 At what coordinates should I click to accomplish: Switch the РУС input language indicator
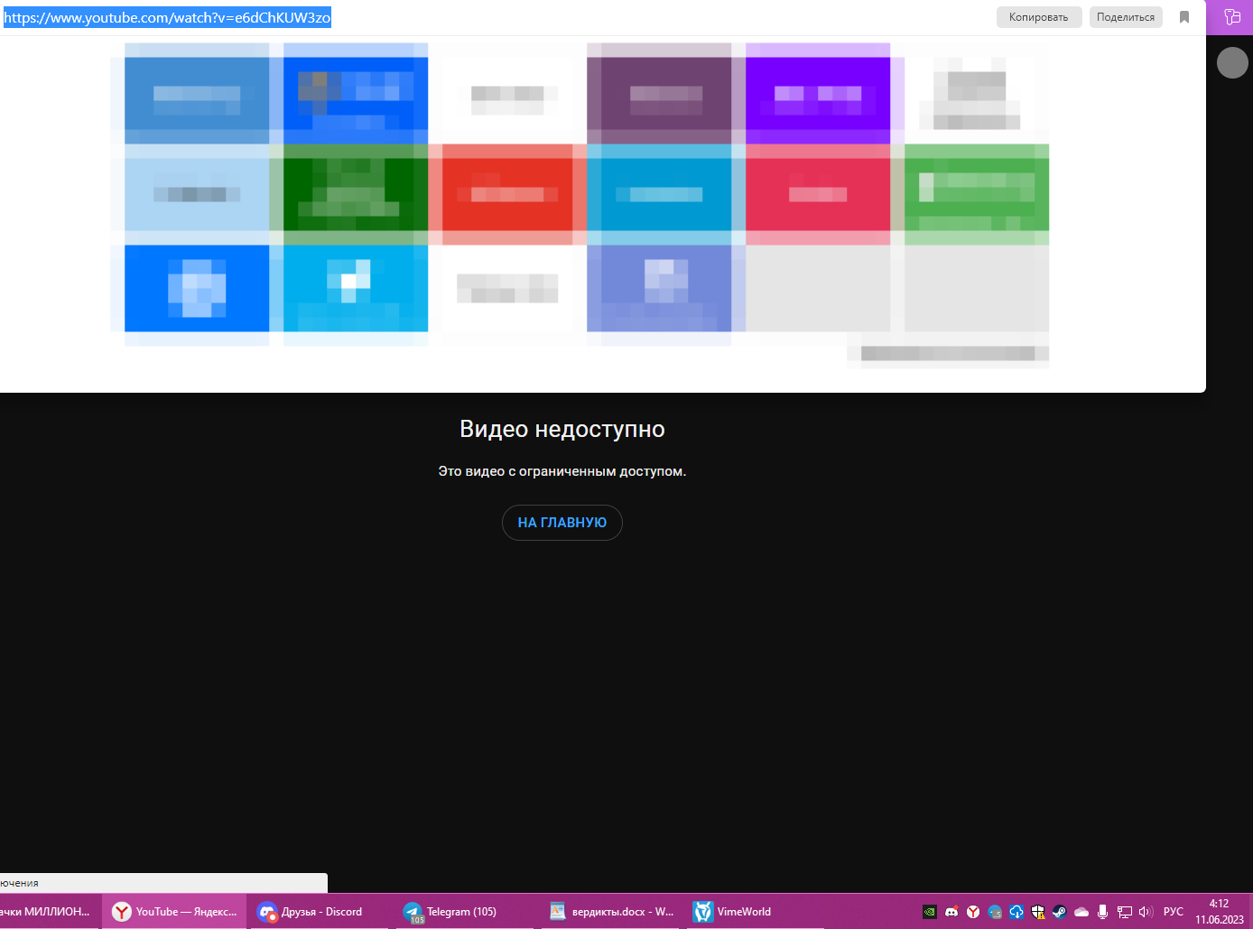pyautogui.click(x=1173, y=912)
